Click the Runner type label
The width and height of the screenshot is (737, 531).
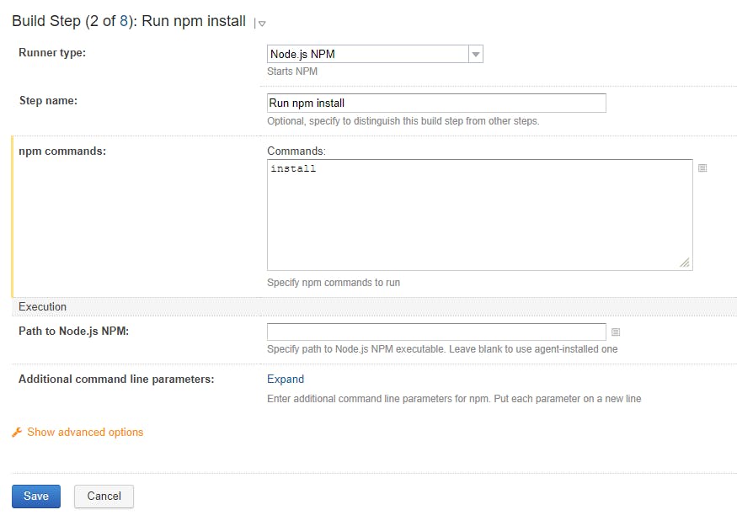pyautogui.click(x=52, y=52)
